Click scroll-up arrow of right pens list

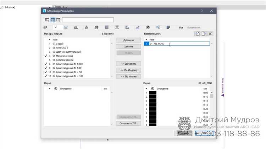tap(211, 92)
